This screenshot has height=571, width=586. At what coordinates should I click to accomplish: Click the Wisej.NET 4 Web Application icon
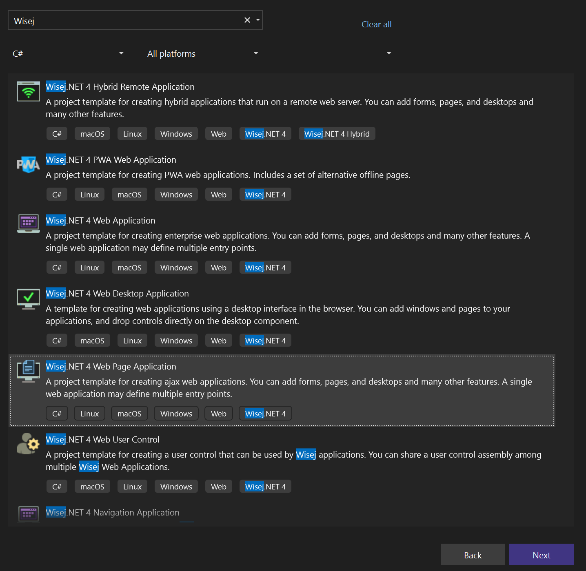pos(28,224)
